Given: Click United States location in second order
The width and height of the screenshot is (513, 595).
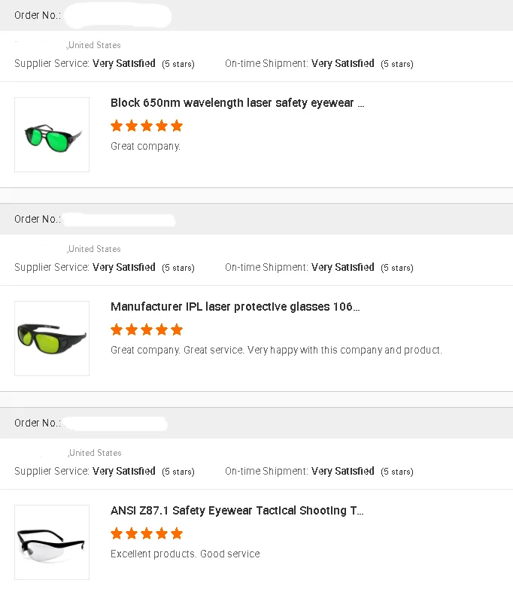Looking at the screenshot, I should click(95, 249).
